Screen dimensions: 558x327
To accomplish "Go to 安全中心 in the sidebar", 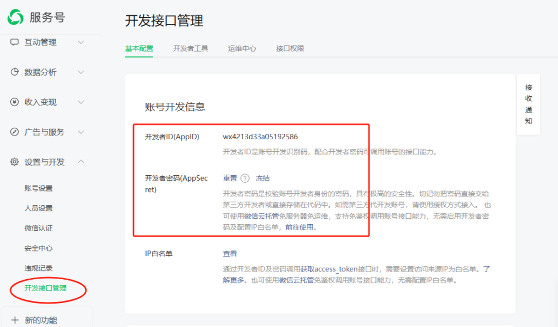I will (39, 248).
